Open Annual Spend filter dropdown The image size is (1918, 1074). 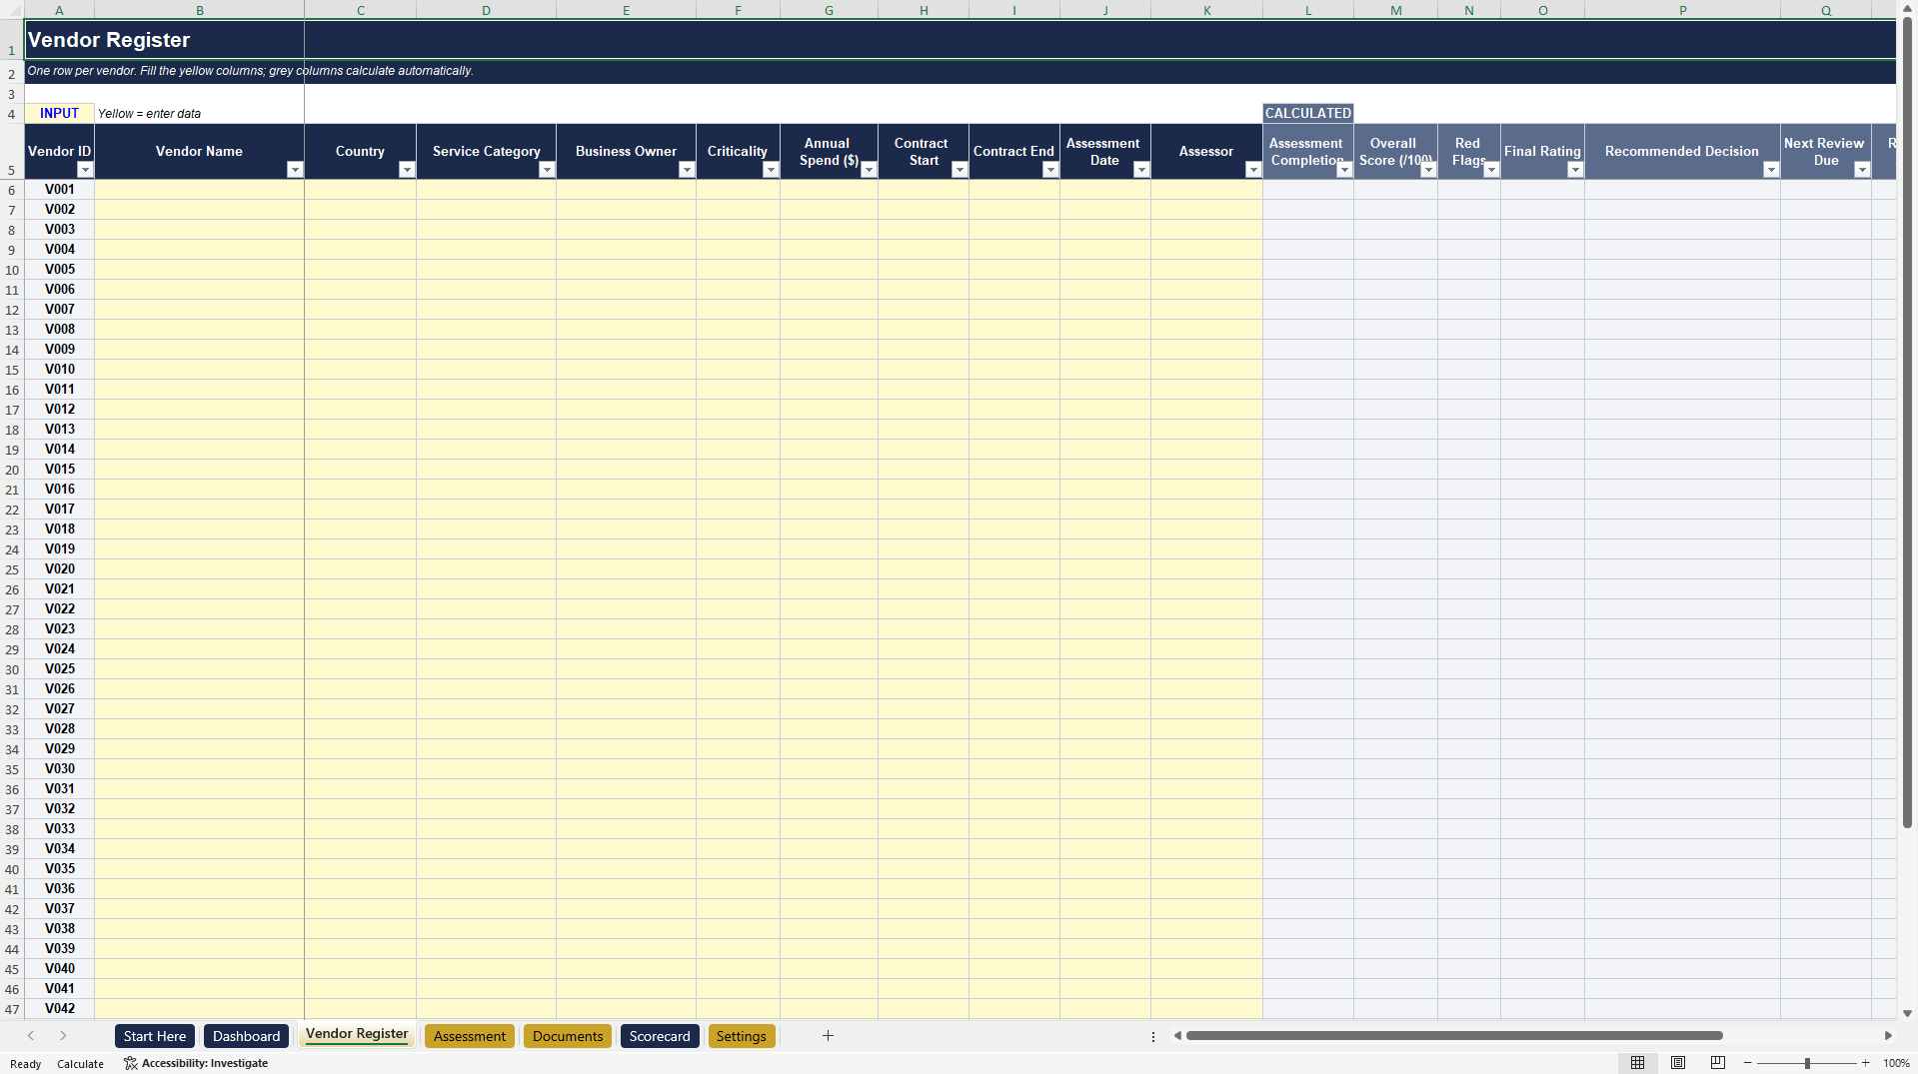(869, 170)
